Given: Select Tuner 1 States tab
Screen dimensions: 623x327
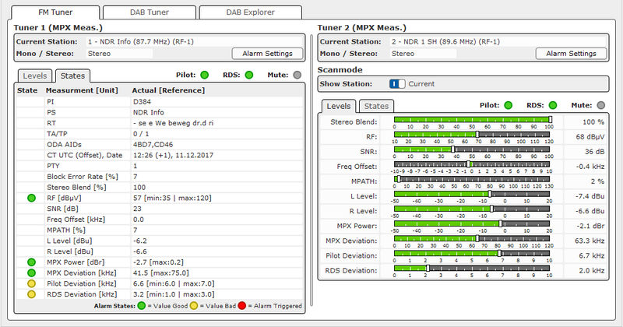Looking at the screenshot, I should 72,76.
